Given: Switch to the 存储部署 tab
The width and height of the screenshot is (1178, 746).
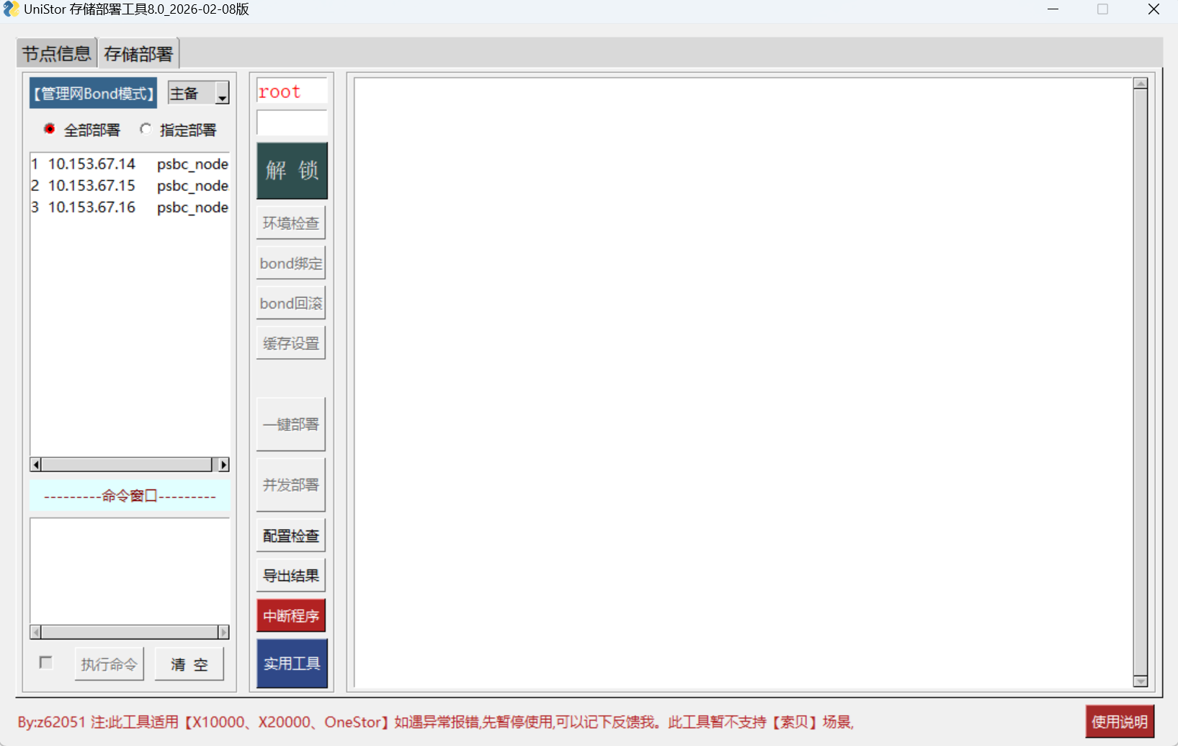Looking at the screenshot, I should coord(138,54).
